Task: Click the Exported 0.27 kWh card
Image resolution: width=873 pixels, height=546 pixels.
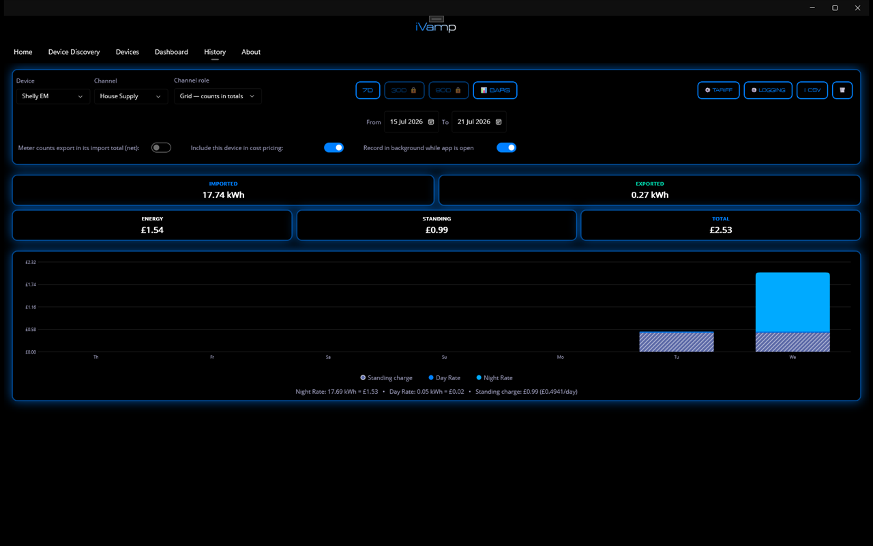Action: [650, 190]
